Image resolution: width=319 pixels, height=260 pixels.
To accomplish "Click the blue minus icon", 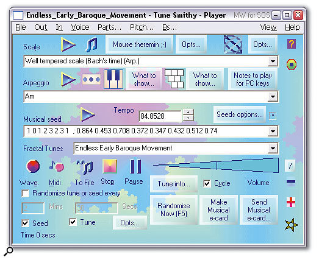I will tap(291, 181).
